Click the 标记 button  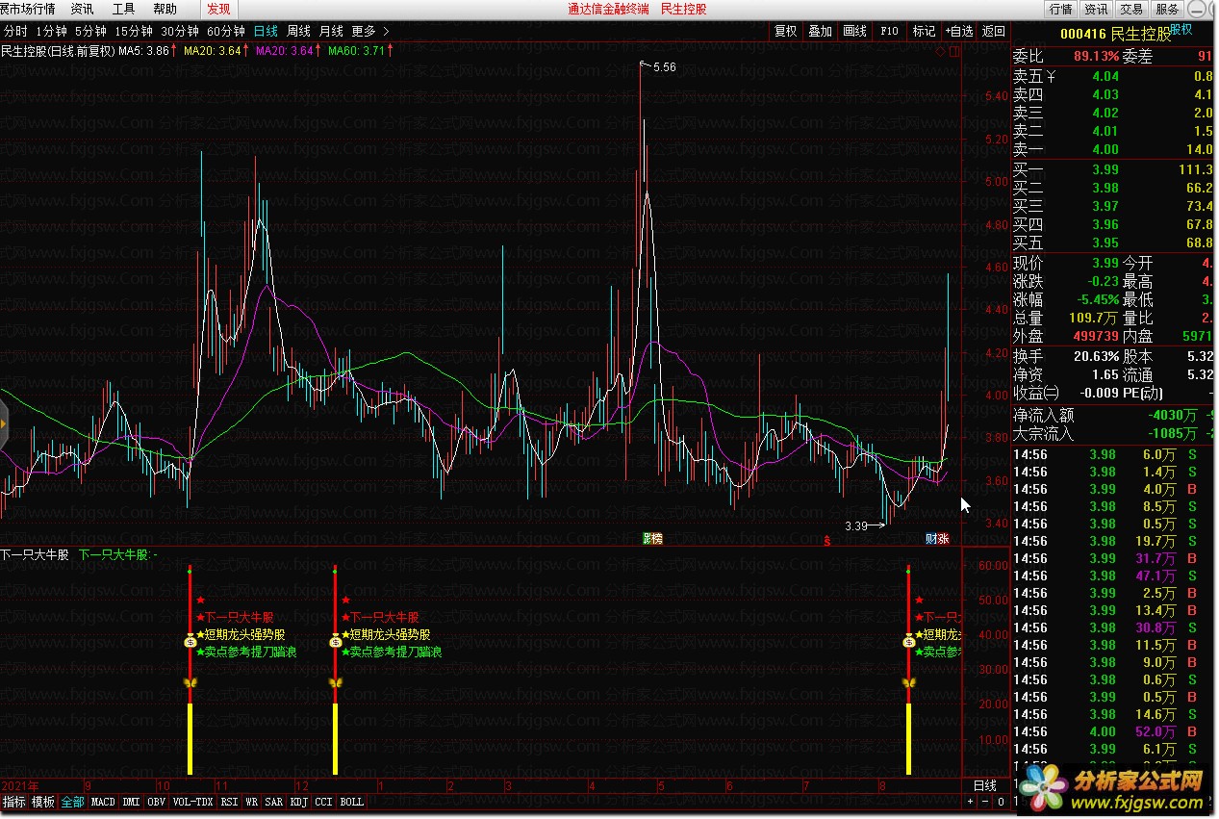(924, 31)
